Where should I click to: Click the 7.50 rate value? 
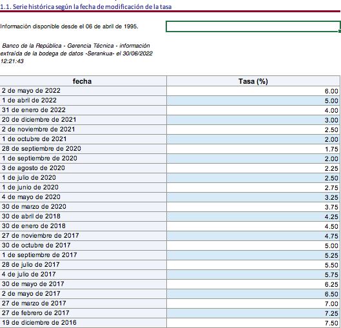pyautogui.click(x=331, y=323)
